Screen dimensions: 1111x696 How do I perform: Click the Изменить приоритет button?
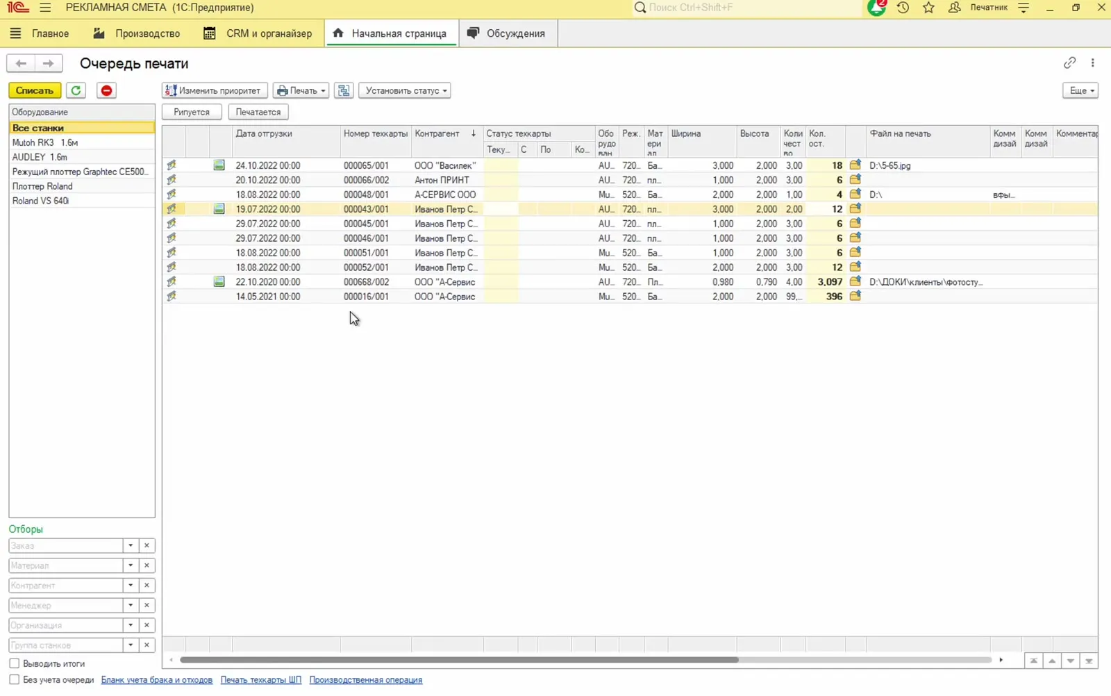click(x=215, y=90)
